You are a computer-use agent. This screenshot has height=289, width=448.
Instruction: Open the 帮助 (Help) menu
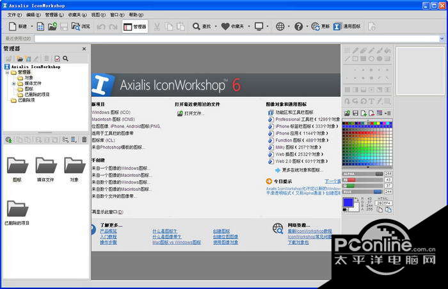(136, 15)
